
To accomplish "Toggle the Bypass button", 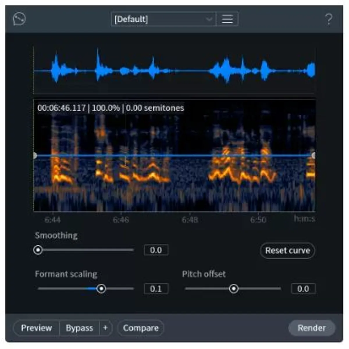I will point(80,328).
